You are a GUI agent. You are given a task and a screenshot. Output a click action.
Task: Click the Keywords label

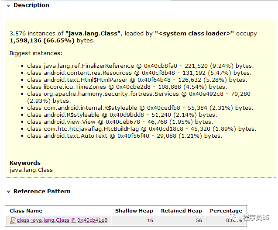[25, 163]
